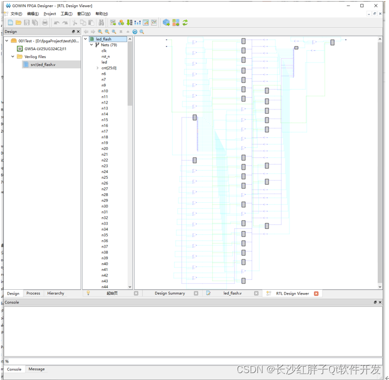Open the chart table tool icon

pos(146,22)
